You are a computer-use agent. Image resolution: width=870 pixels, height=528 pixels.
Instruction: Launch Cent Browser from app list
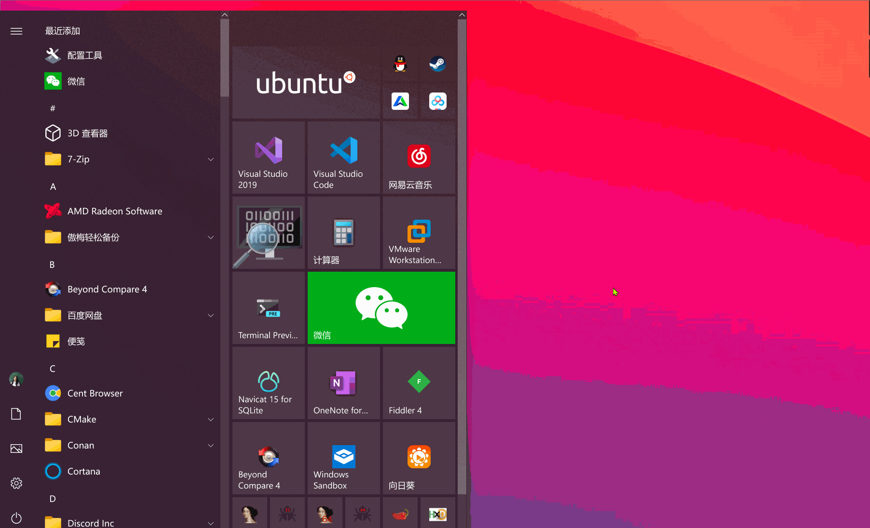(x=131, y=394)
